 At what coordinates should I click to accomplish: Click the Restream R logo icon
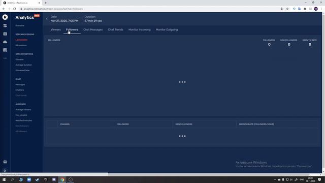click(5, 17)
